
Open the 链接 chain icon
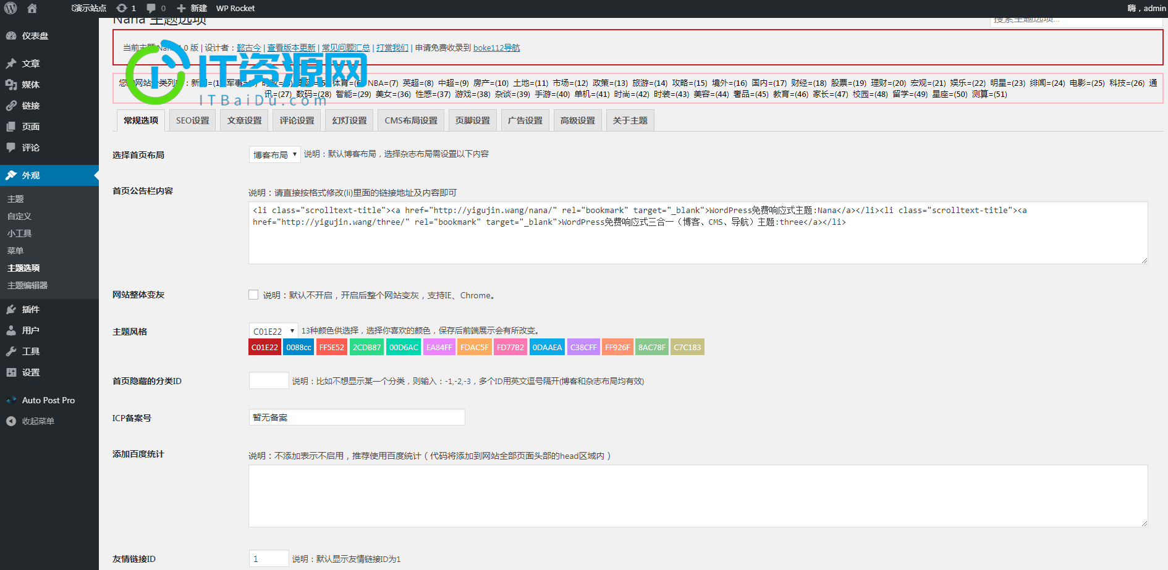click(11, 106)
